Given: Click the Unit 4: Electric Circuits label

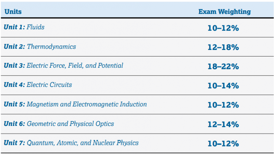Looking at the screenshot, I should click(38, 85).
